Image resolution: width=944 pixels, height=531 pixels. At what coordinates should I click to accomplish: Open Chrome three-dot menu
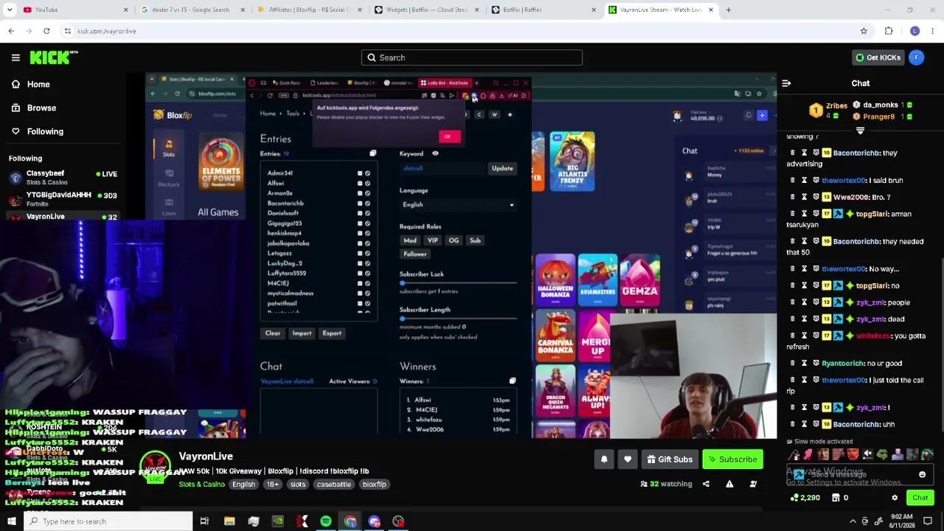click(934, 31)
